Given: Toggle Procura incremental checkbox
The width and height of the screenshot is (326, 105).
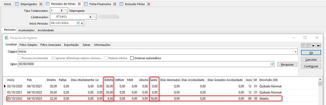Looking at the screenshot, I should click(x=19, y=58).
